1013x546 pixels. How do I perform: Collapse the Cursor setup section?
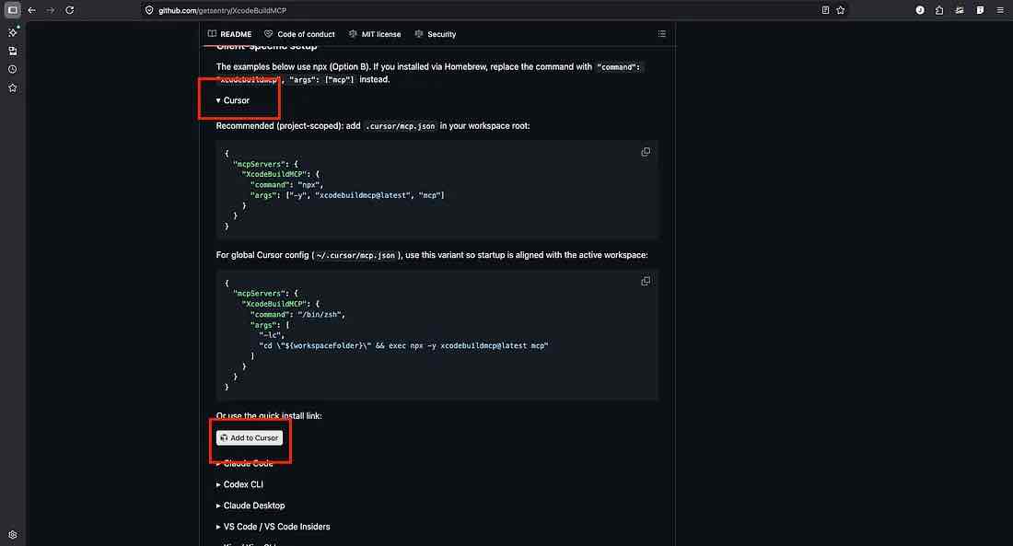click(x=233, y=100)
